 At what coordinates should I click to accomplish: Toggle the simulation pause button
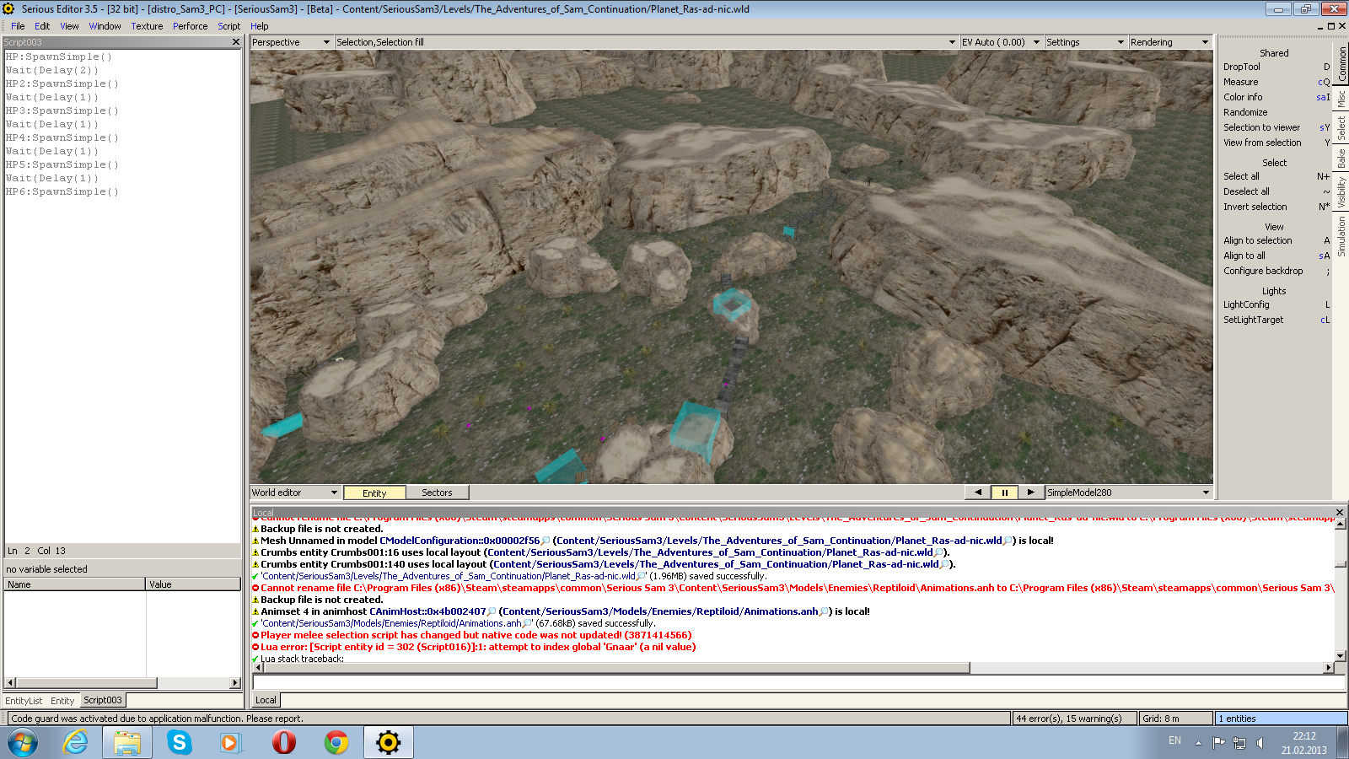tap(1004, 493)
